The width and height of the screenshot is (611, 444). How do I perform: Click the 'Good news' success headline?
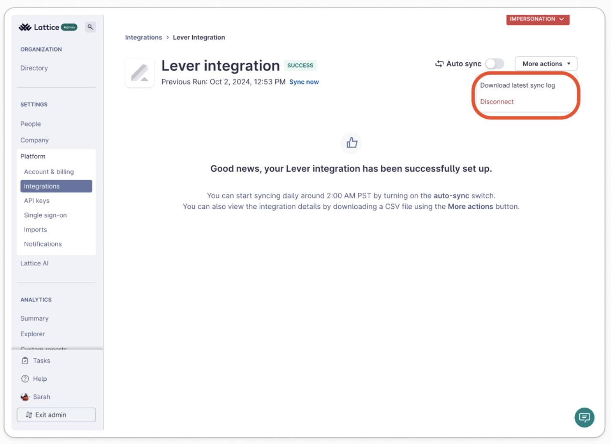point(351,169)
